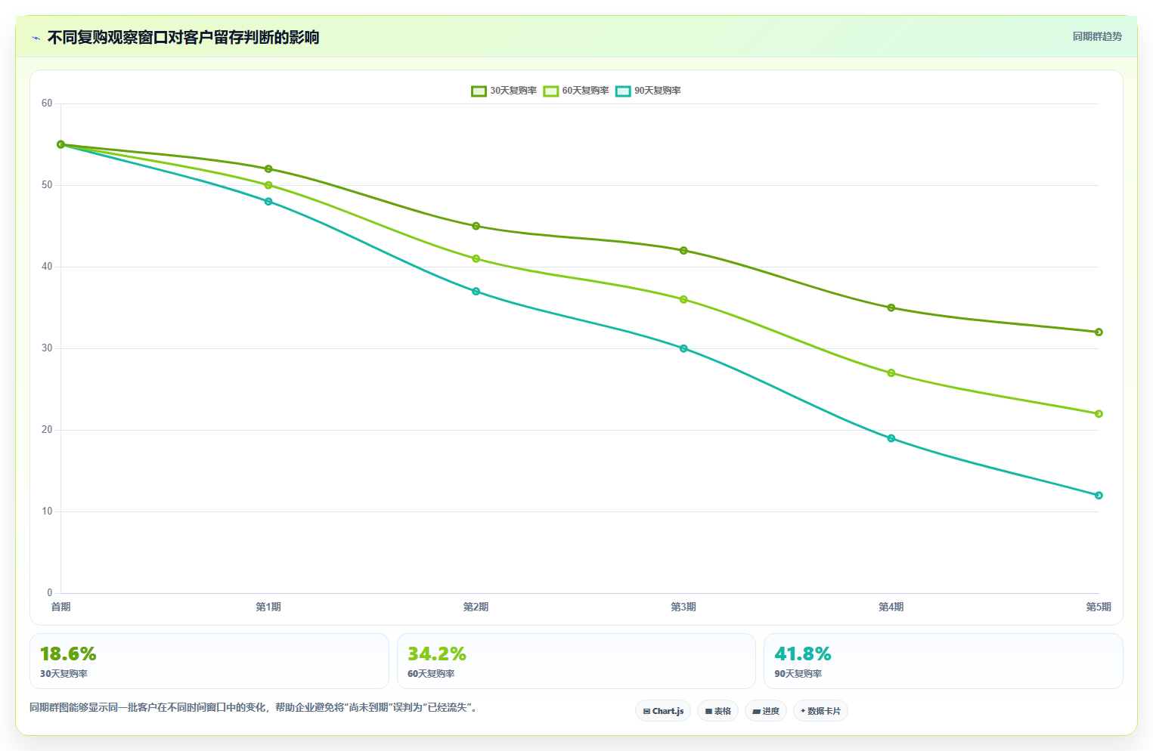
Task: Toggle the 60天复购率 legend item
Action: point(576,91)
